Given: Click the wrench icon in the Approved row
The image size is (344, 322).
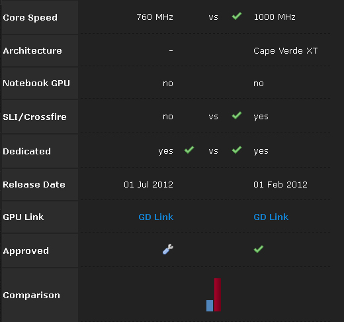Looking at the screenshot, I should (168, 249).
